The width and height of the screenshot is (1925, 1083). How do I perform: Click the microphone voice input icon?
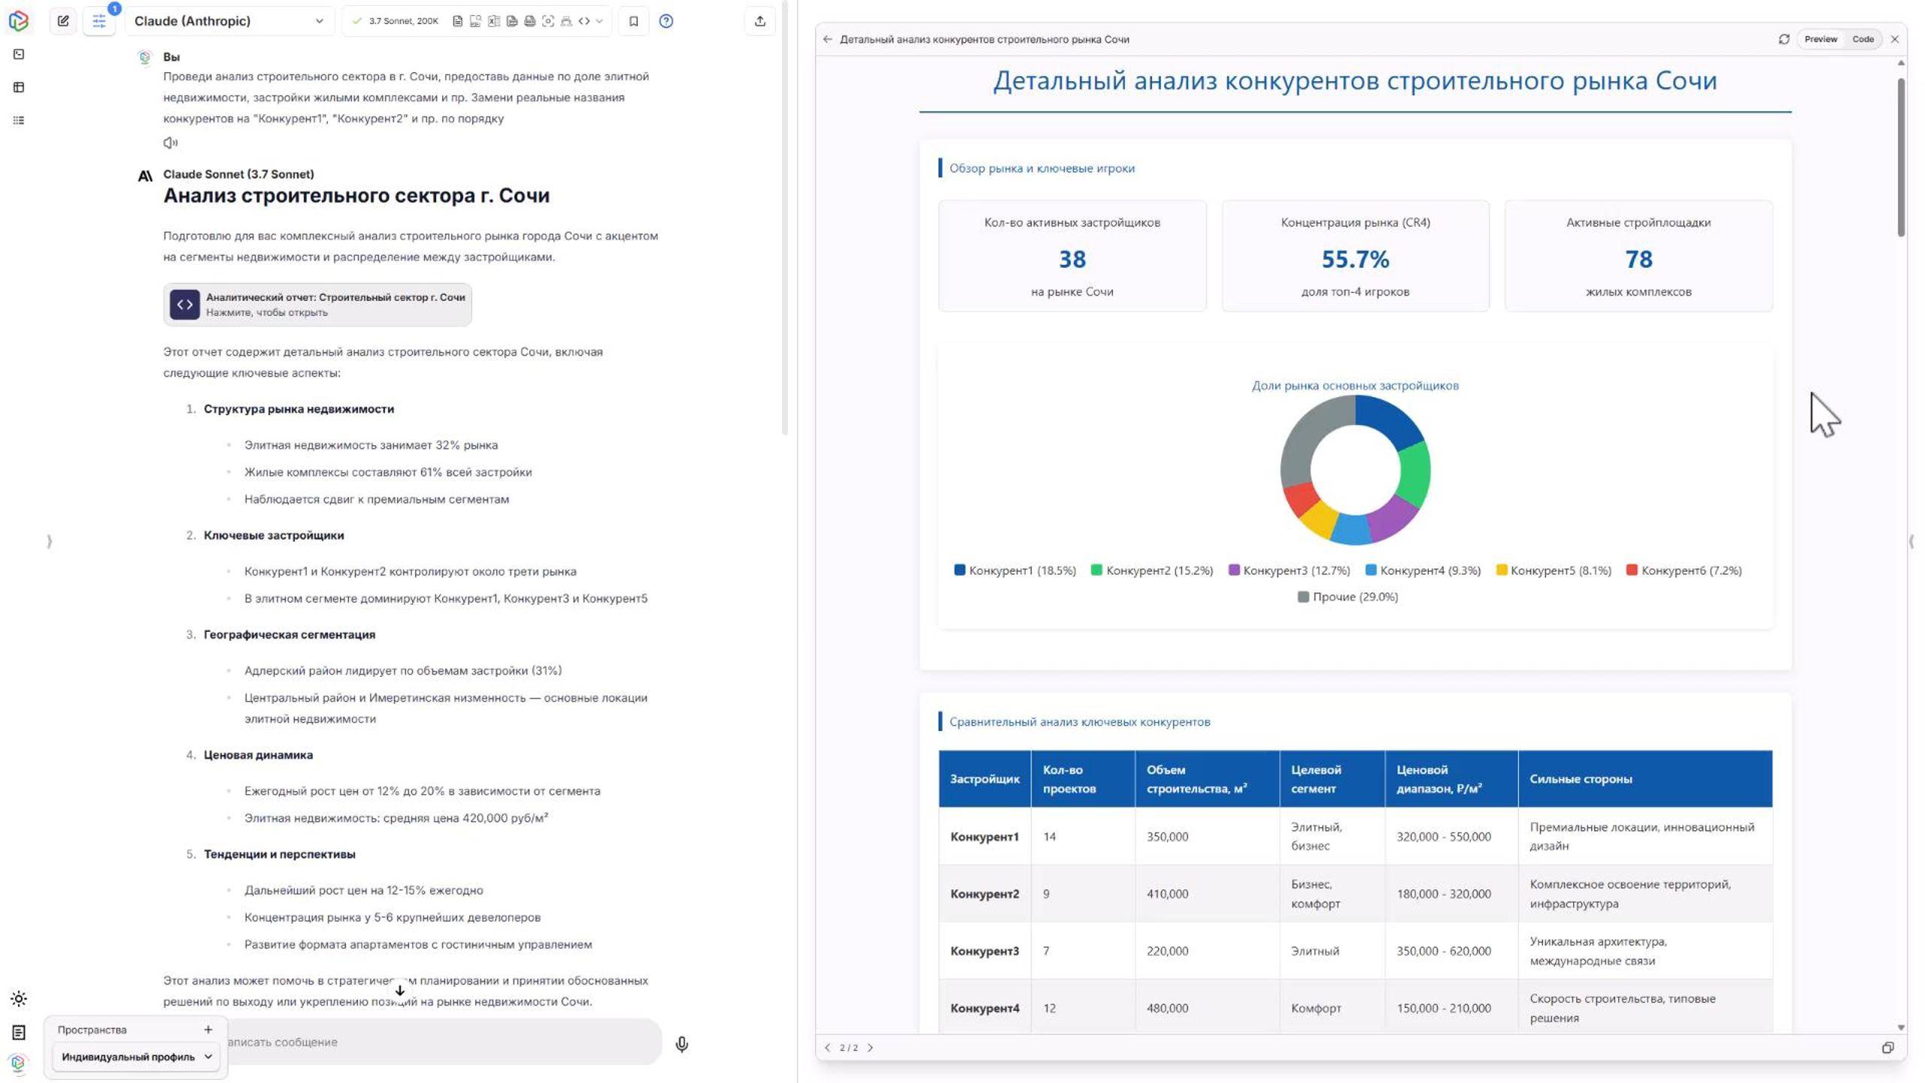pyautogui.click(x=681, y=1044)
